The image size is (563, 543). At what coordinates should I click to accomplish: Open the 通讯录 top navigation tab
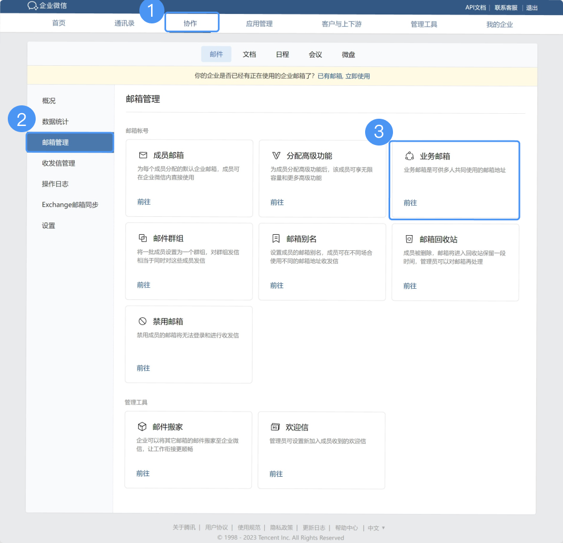124,24
